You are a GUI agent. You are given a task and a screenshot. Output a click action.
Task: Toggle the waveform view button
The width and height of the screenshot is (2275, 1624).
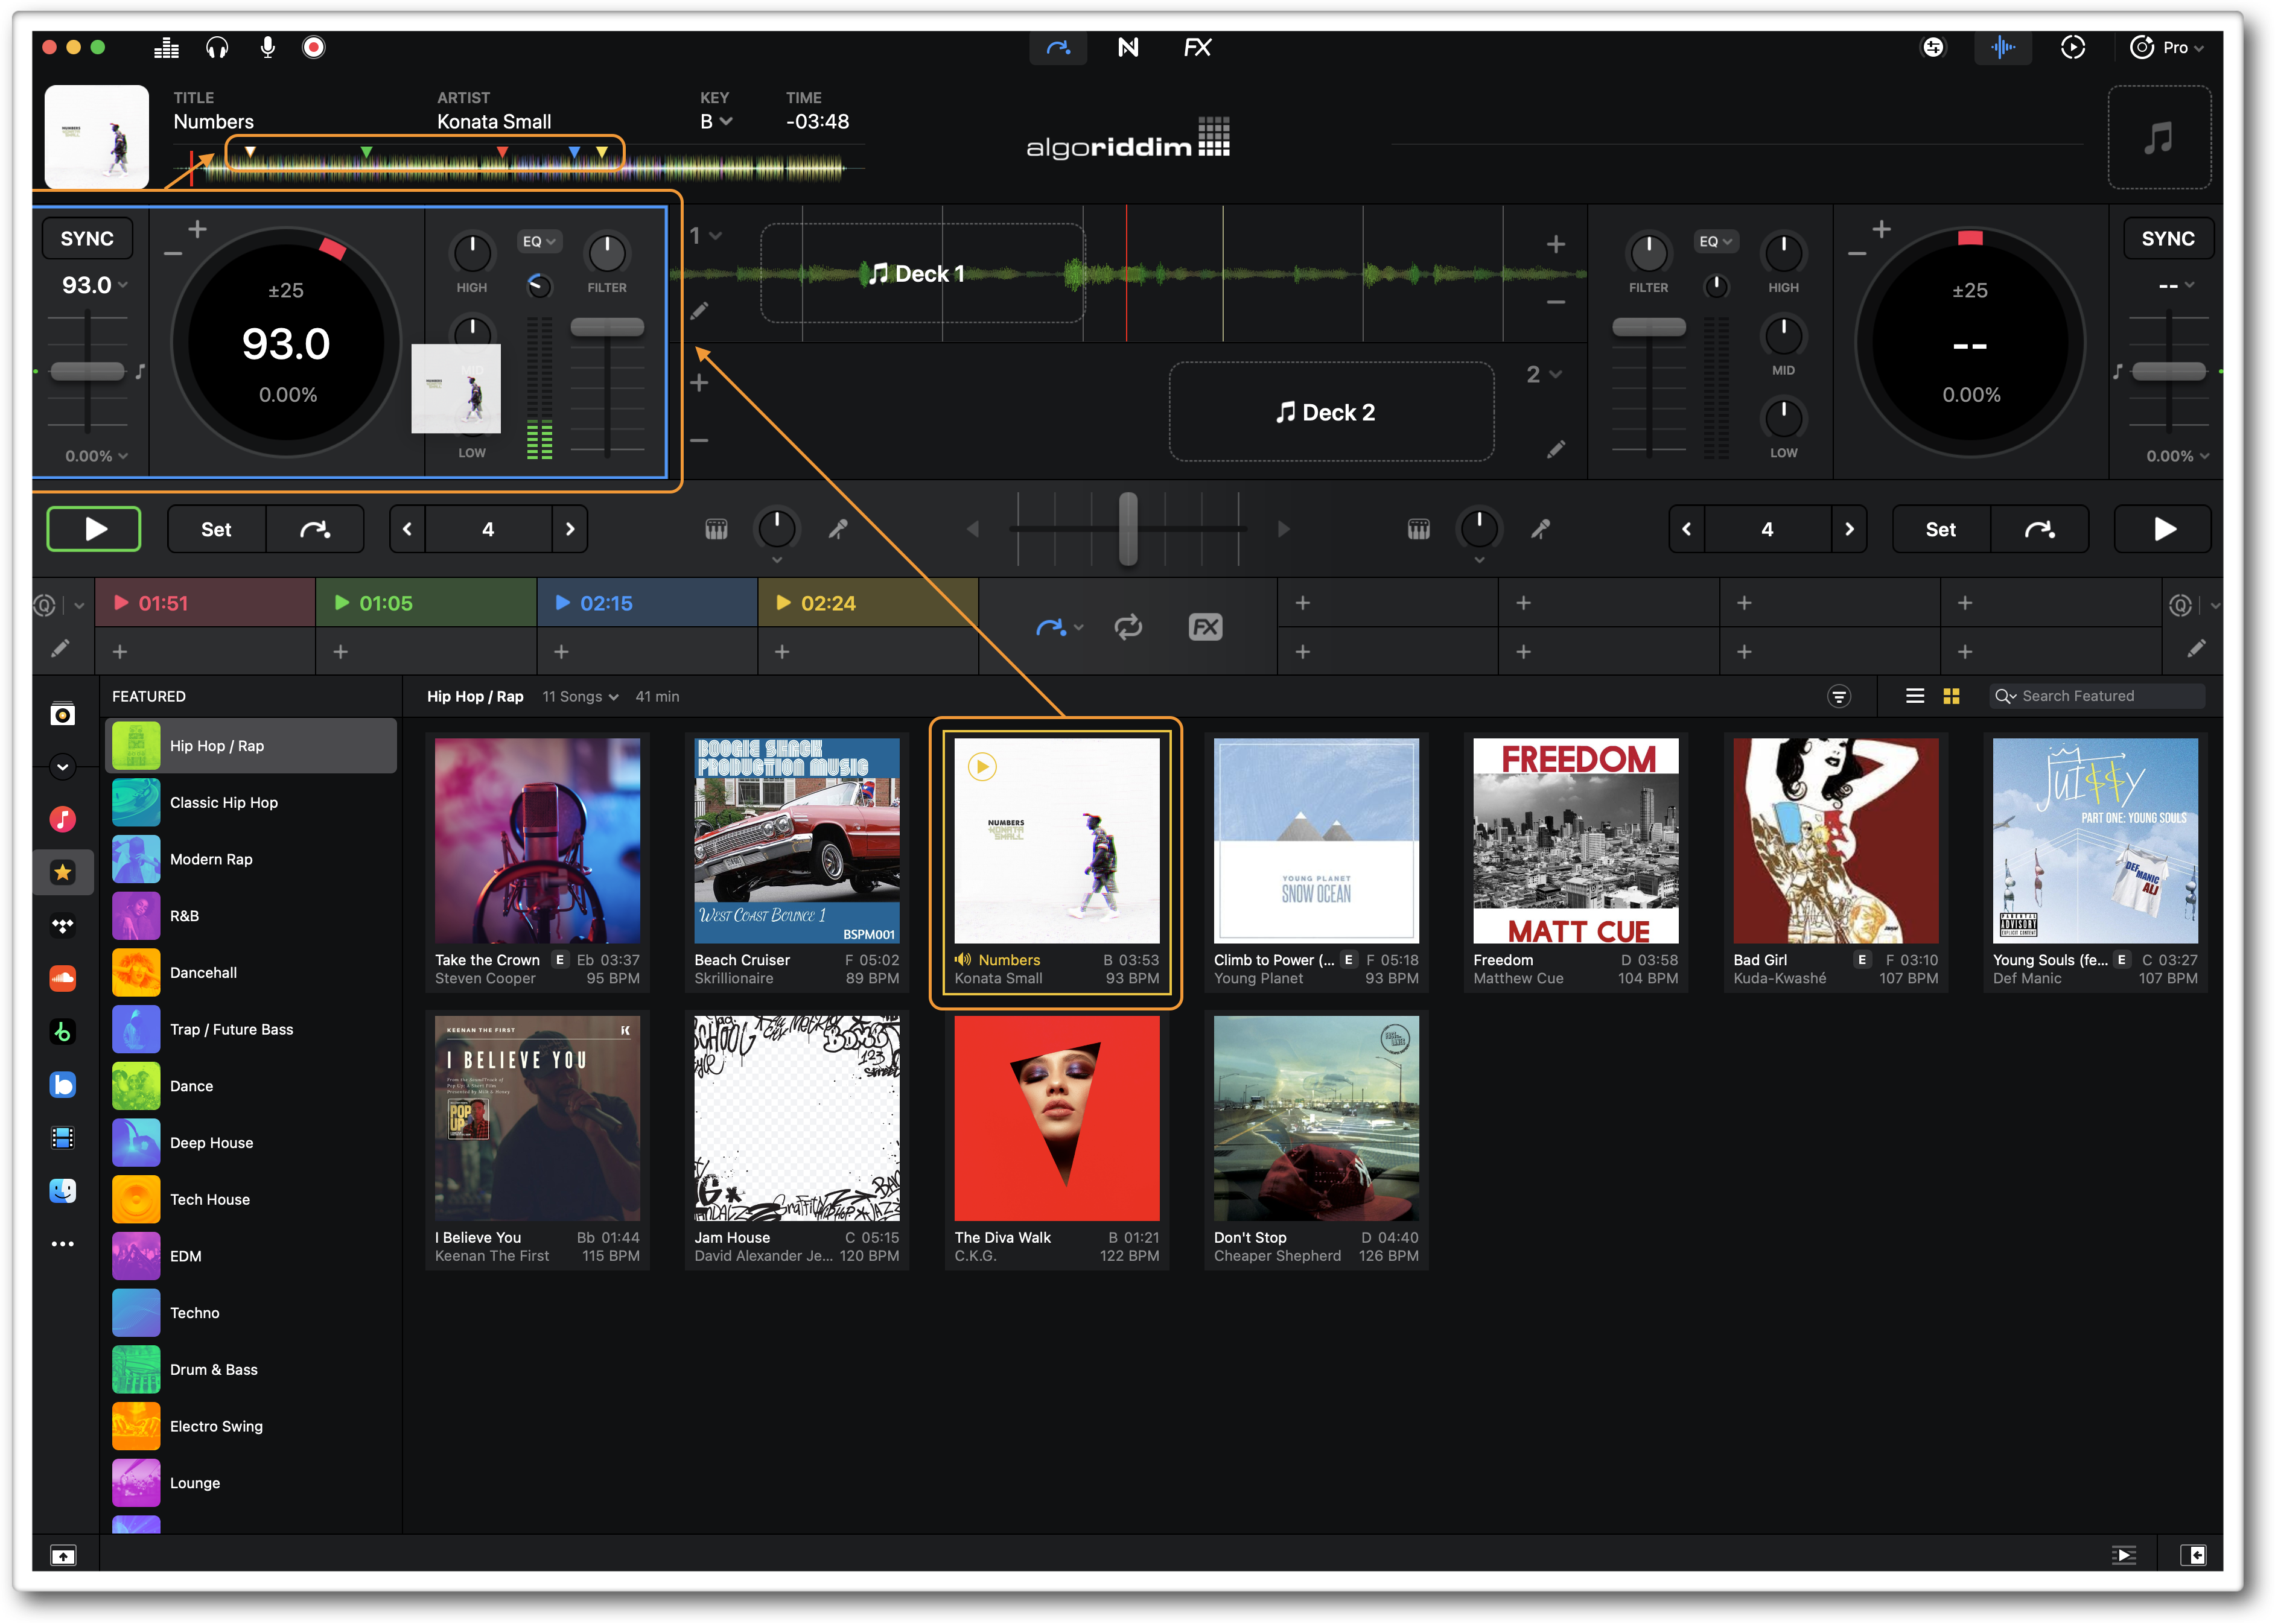2003,47
